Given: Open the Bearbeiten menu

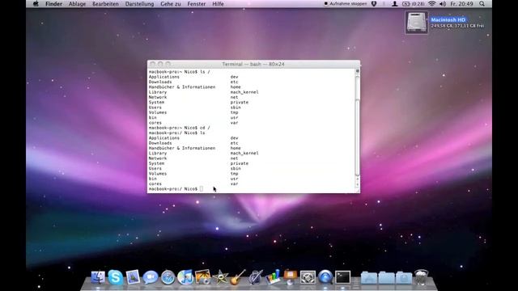Looking at the screenshot, I should [105, 3].
